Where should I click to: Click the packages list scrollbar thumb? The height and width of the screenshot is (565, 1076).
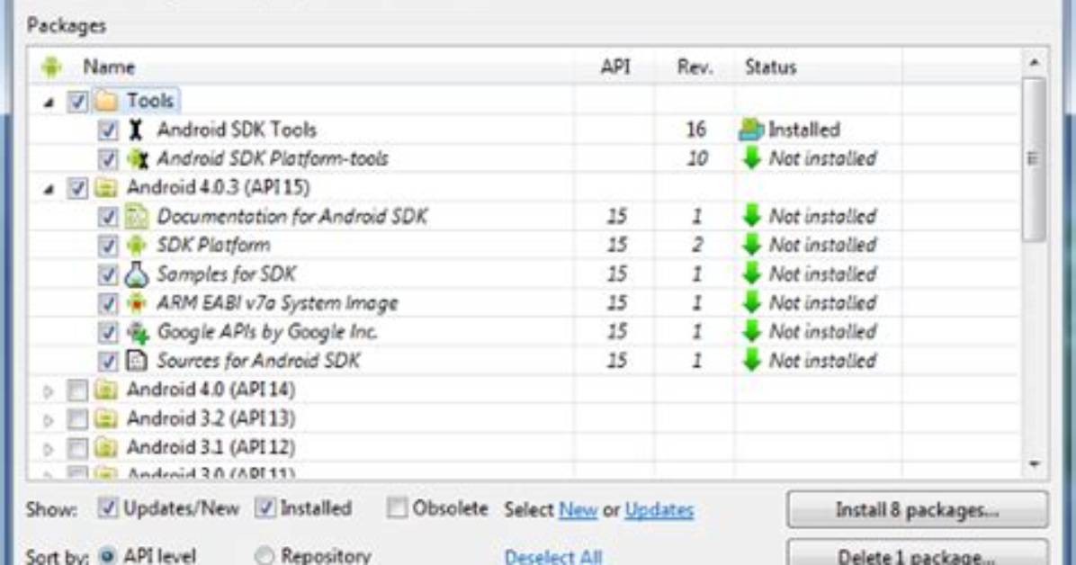tap(1034, 159)
